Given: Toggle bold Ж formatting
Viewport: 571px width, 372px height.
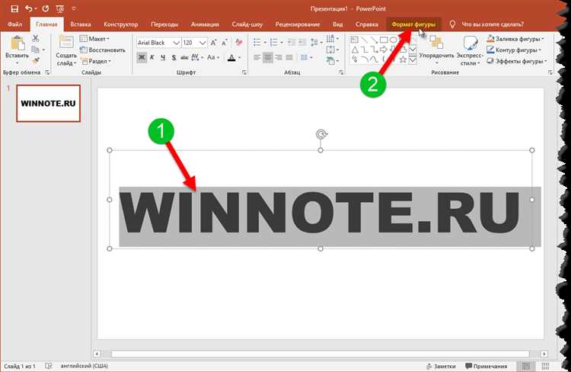Looking at the screenshot, I should tap(142, 57).
